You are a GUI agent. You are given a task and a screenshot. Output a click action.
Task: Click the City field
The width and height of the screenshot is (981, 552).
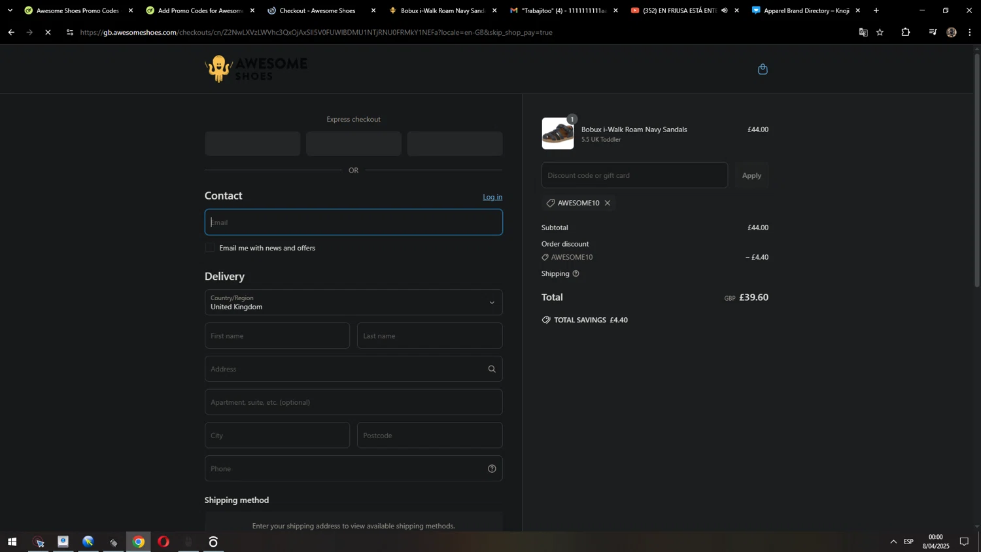(277, 436)
